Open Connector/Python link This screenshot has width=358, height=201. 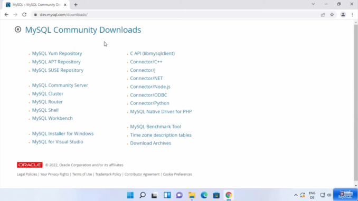[x=149, y=103]
